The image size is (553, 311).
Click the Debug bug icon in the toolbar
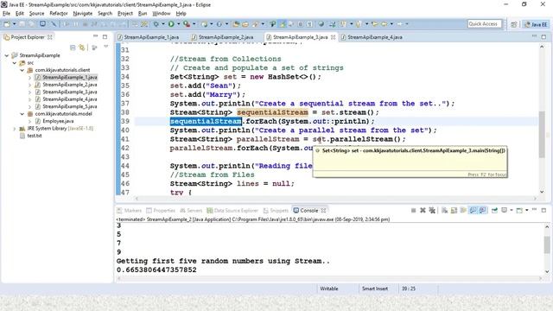(156, 24)
